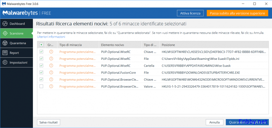This screenshot has width=272, height=128.
Task: Click PUP.Optional.WiseRC in the Cartella row
Action: tap(116, 66)
